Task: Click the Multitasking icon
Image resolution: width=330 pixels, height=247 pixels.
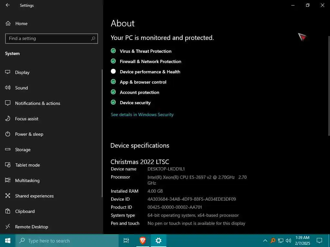Action: [8, 180]
